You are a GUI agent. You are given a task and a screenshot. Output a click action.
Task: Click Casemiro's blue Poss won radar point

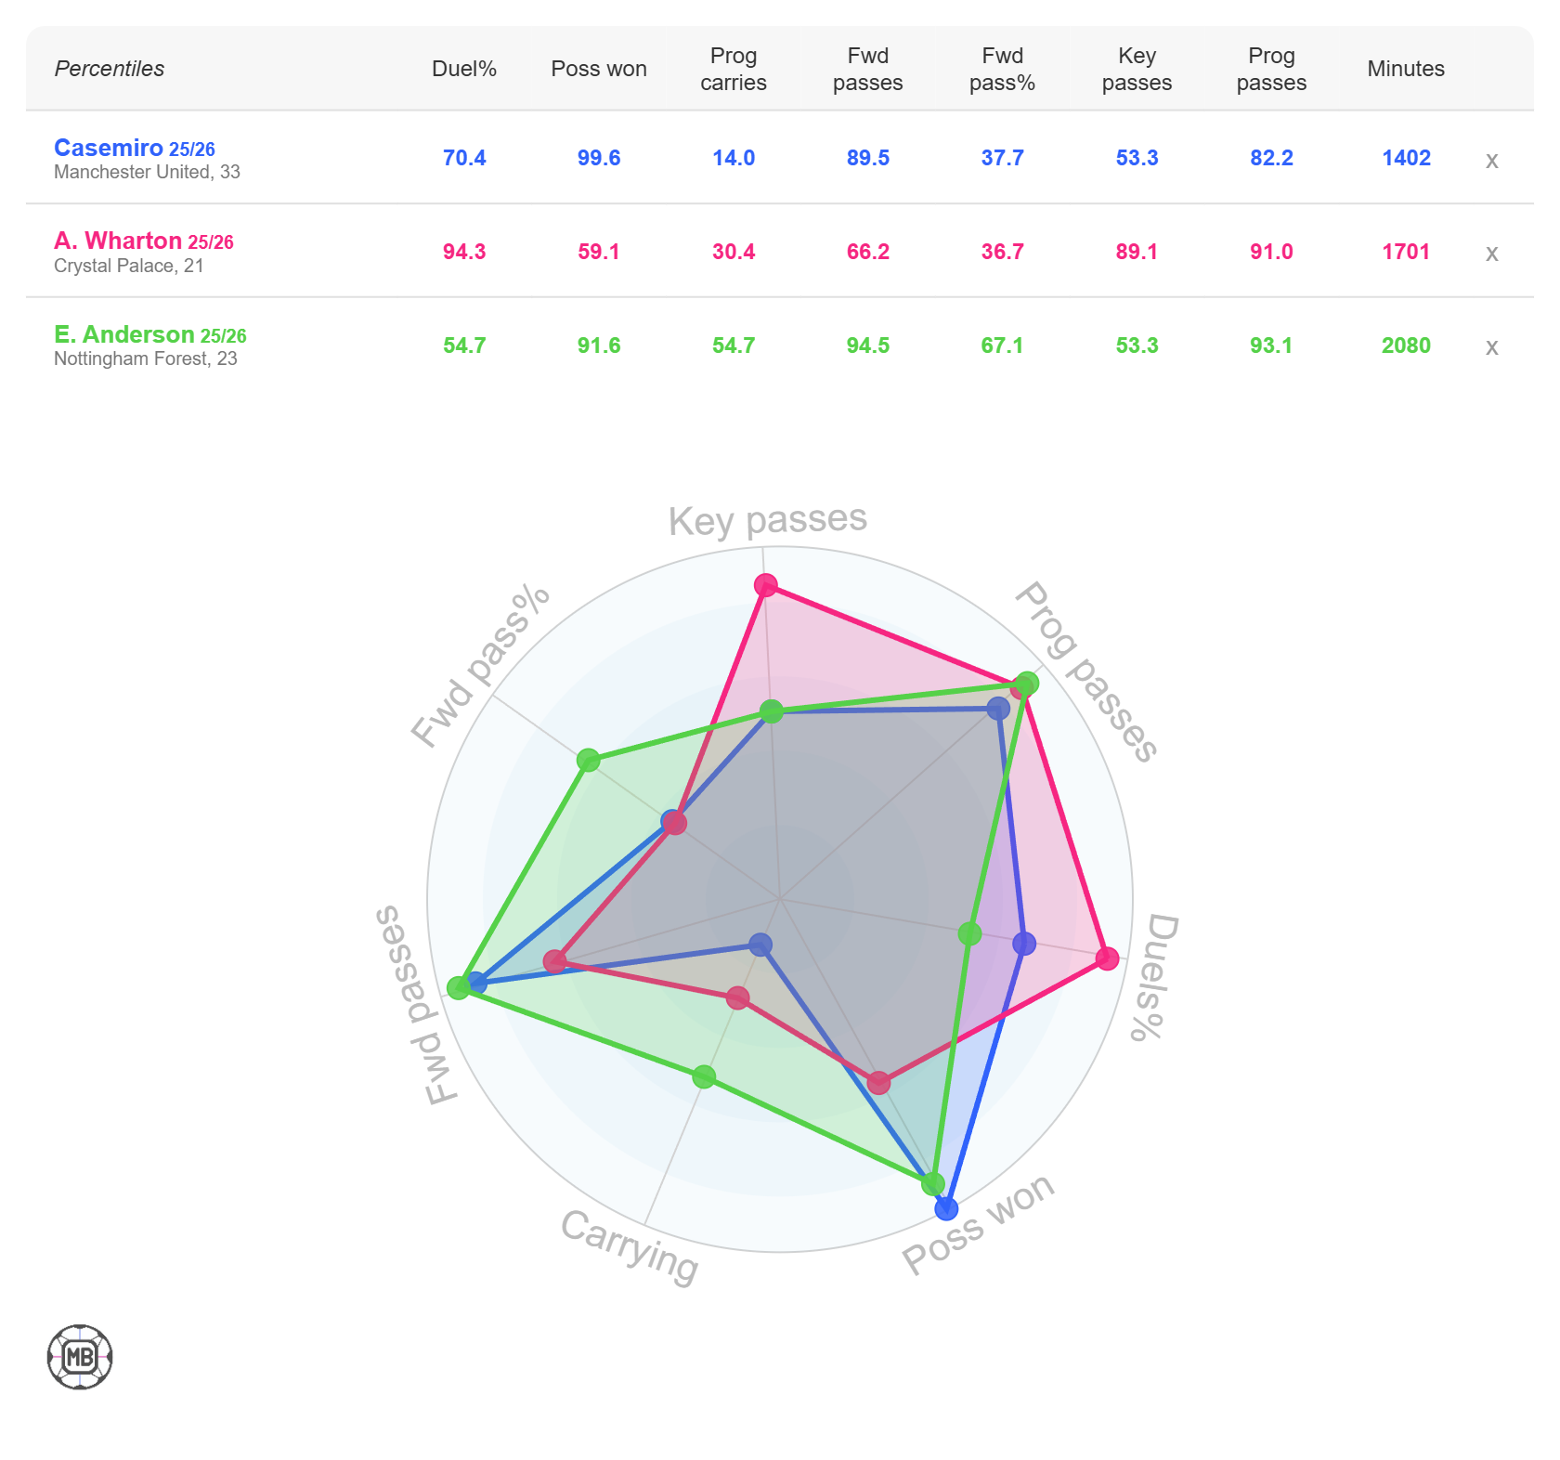click(946, 1208)
